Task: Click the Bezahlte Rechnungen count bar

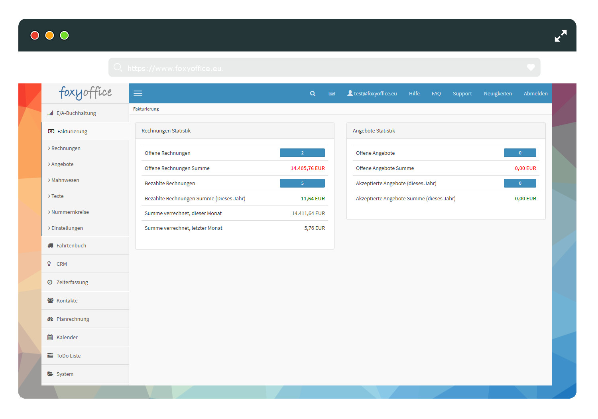Action: tap(302, 183)
